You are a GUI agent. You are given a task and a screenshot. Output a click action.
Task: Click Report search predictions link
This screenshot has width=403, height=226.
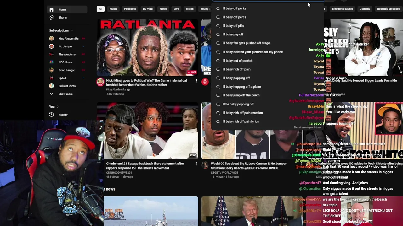(x=307, y=128)
